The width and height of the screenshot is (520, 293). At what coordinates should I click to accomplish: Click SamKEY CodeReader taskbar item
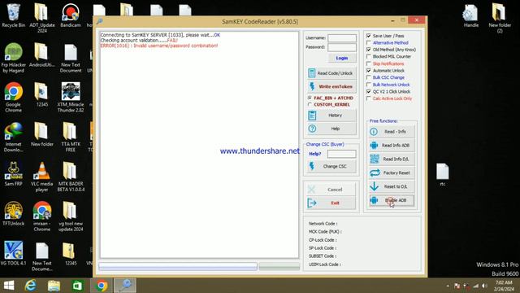[x=124, y=286]
